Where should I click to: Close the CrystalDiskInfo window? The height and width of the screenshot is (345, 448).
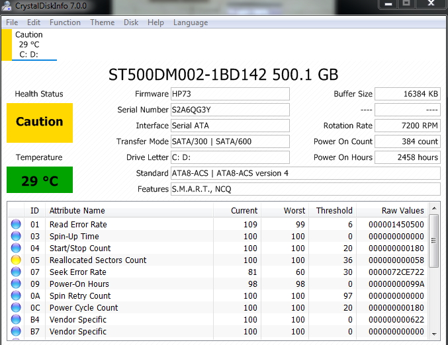pos(431,3)
